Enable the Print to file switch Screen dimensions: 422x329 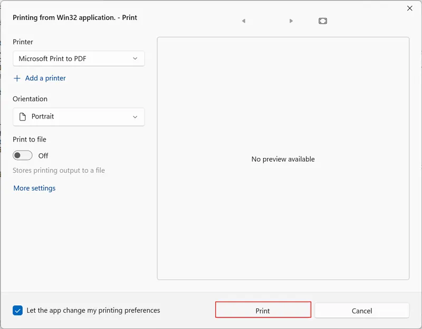click(x=23, y=156)
